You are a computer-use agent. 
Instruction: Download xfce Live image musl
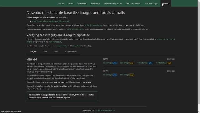pyautogui.click(x=127, y=75)
